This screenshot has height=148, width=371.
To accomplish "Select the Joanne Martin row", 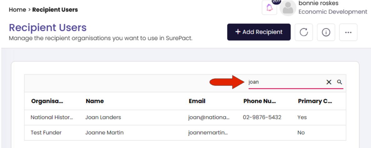I will point(185,133).
